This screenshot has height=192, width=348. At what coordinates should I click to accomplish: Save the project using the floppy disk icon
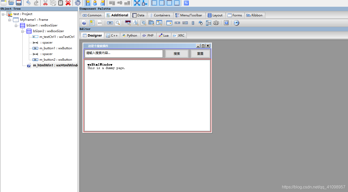(18, 3)
